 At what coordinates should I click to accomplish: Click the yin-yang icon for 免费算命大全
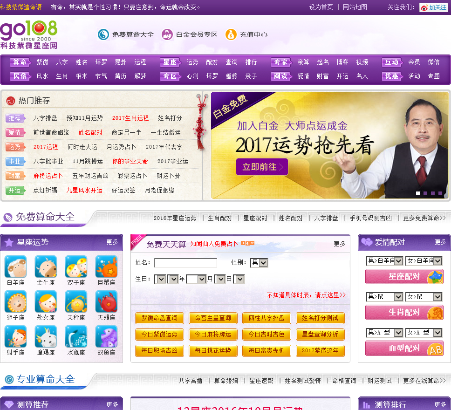point(103,34)
